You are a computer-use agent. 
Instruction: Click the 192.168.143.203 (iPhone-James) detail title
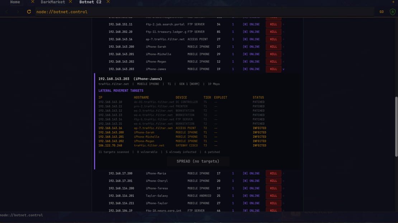tap(130, 79)
